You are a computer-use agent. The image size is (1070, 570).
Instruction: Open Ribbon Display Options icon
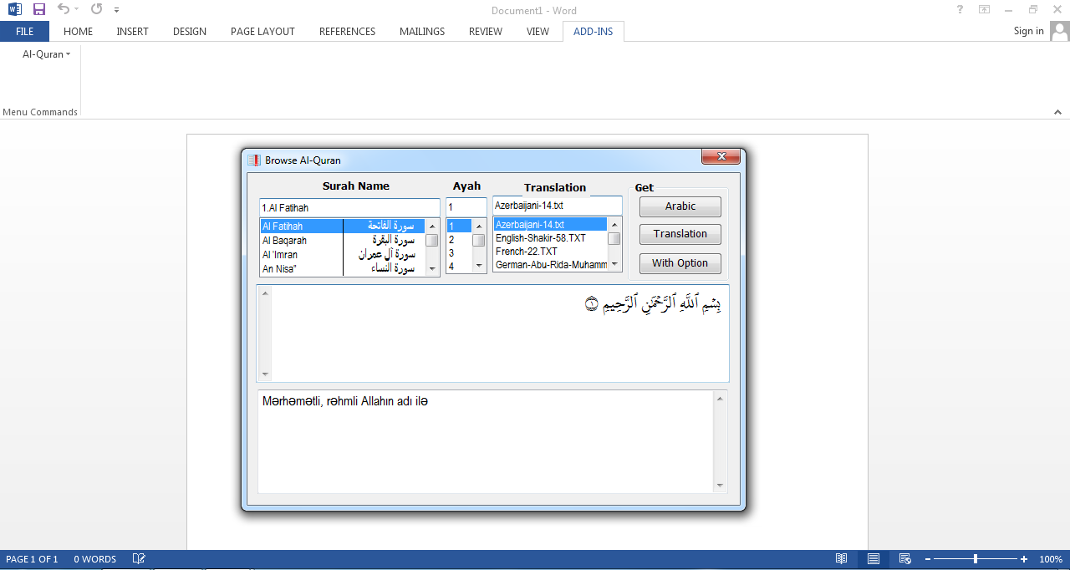985,9
